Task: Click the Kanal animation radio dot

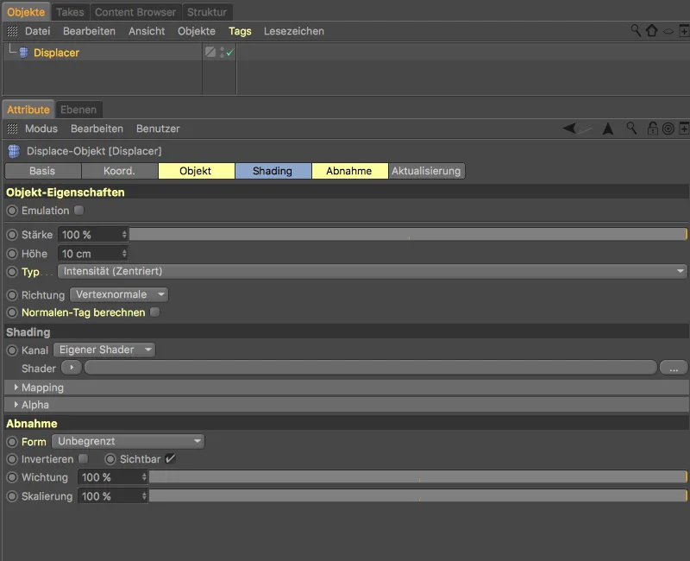Action: pos(12,350)
